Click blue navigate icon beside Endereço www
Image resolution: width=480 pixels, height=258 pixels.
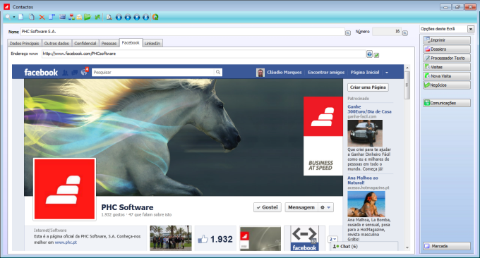click(x=369, y=54)
